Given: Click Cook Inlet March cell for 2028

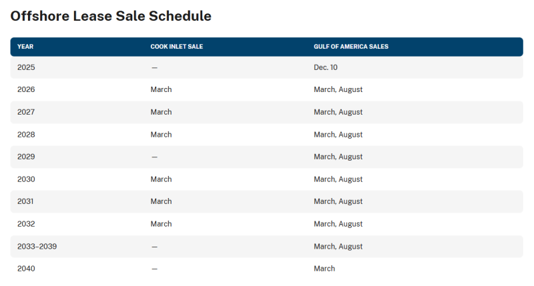Looking at the screenshot, I should [x=161, y=135].
